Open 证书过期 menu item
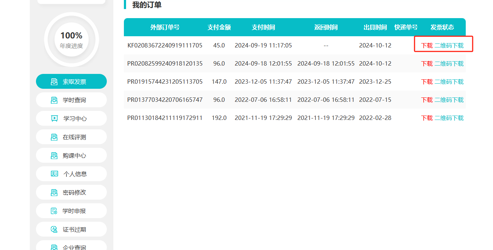The width and height of the screenshot is (493, 250). tap(71, 229)
